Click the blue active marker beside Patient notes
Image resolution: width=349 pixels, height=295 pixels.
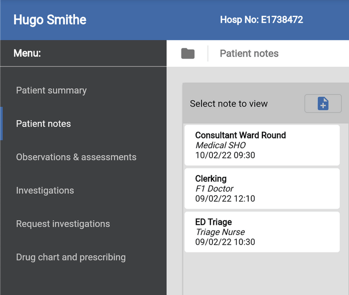(1, 124)
